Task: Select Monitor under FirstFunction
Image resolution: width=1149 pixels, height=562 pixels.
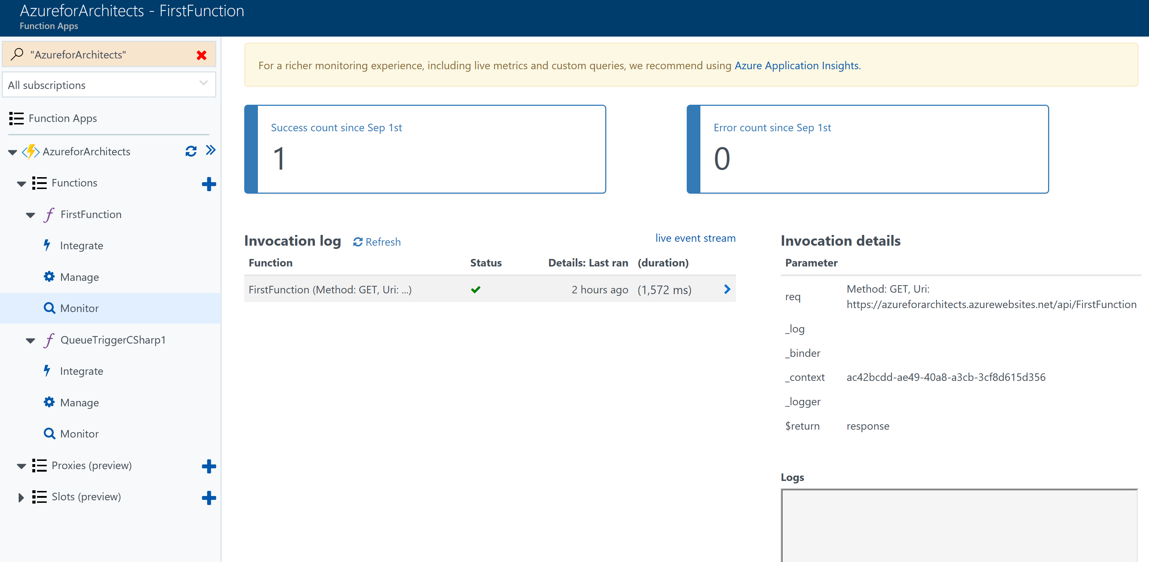Action: pyautogui.click(x=110, y=308)
